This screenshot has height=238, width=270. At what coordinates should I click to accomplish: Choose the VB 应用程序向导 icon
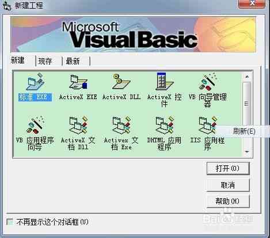35,125
